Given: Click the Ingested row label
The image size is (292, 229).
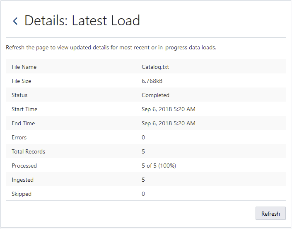Looking at the screenshot, I should pos(22,180).
